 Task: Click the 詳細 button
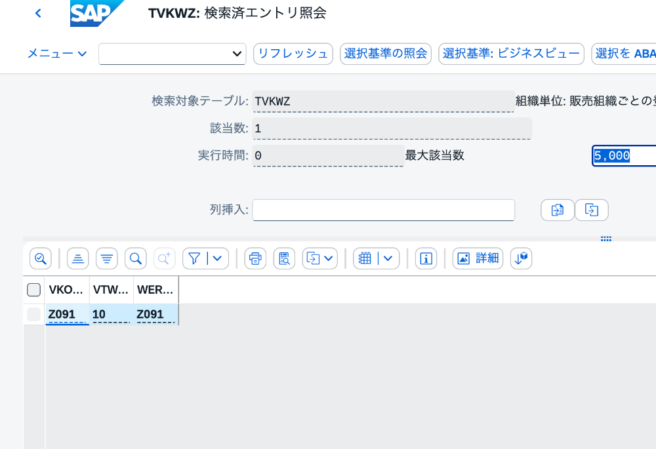click(x=478, y=258)
